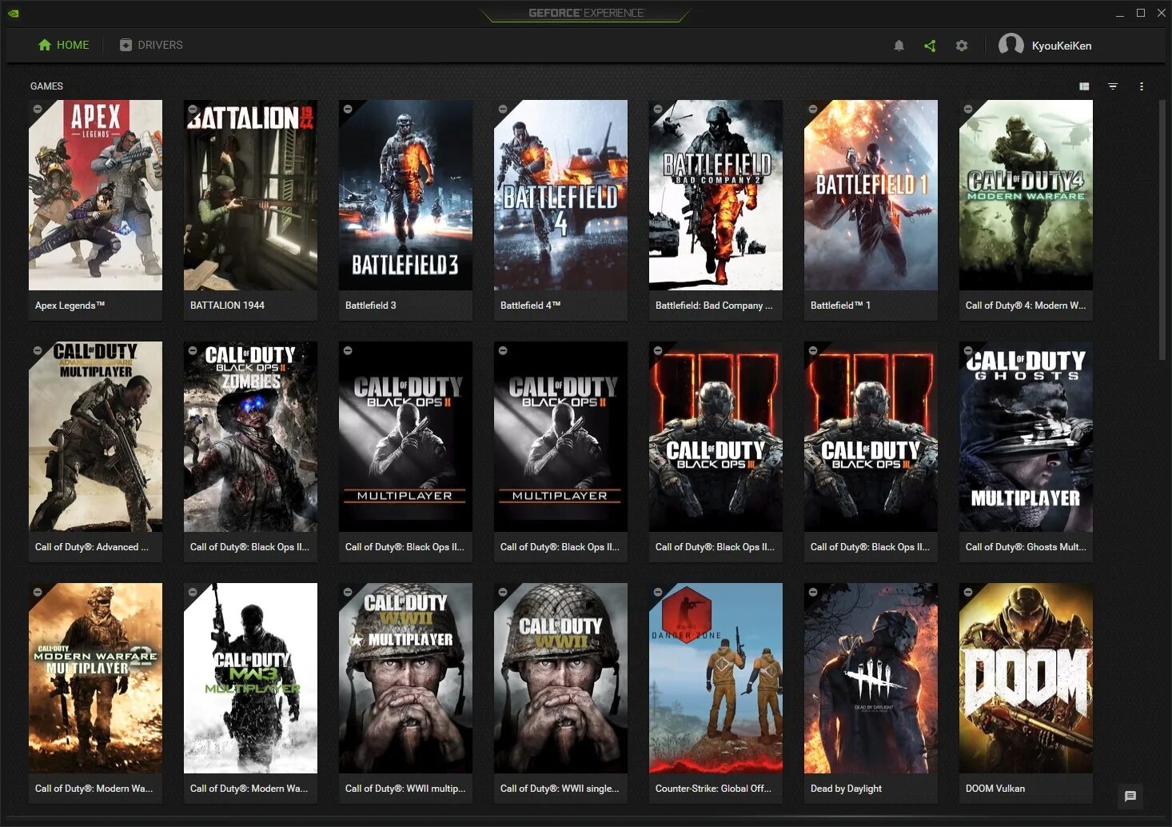This screenshot has width=1172, height=827.
Task: Click the 'Battlefield 3' title label
Action: click(370, 306)
